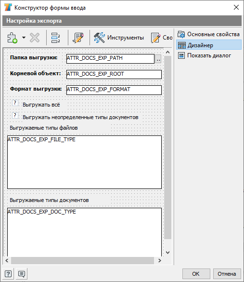Image resolution: width=244 pixels, height=282 pixels.
Task: Click the tab order icon in toolbar
Action: click(55, 38)
